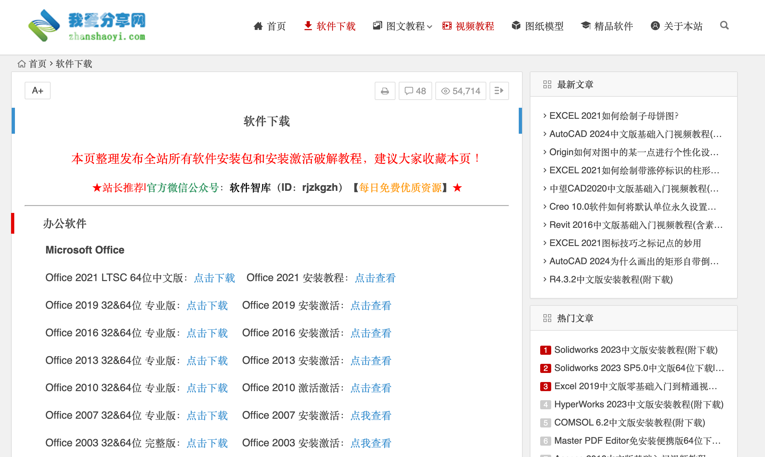Click the 我爱分享网 site logo
Viewport: 765px width, 457px height.
tap(87, 26)
